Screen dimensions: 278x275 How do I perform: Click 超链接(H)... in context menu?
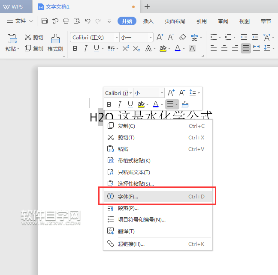click(158, 244)
